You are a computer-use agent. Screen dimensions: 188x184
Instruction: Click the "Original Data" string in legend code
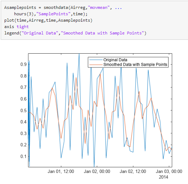pyautogui.click(x=40, y=33)
